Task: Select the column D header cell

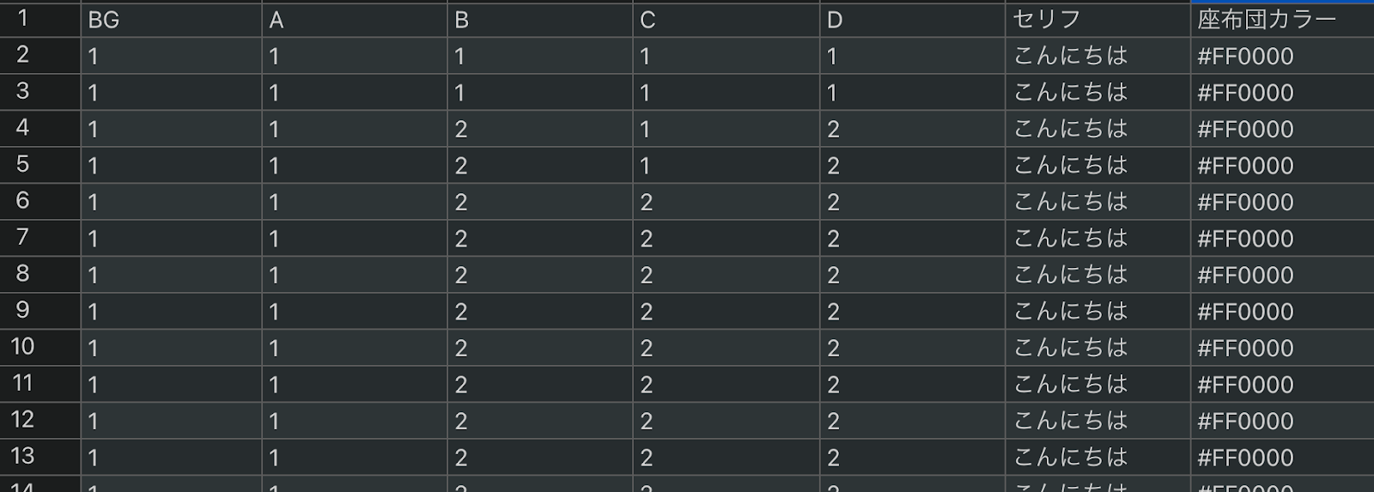Action: point(911,20)
